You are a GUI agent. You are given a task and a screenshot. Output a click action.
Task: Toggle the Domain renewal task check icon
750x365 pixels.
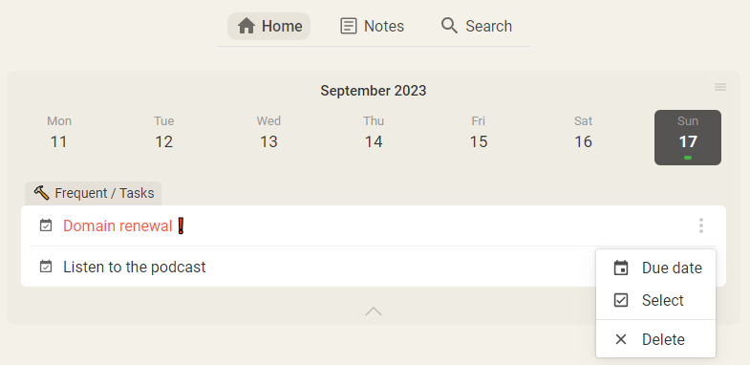(46, 225)
